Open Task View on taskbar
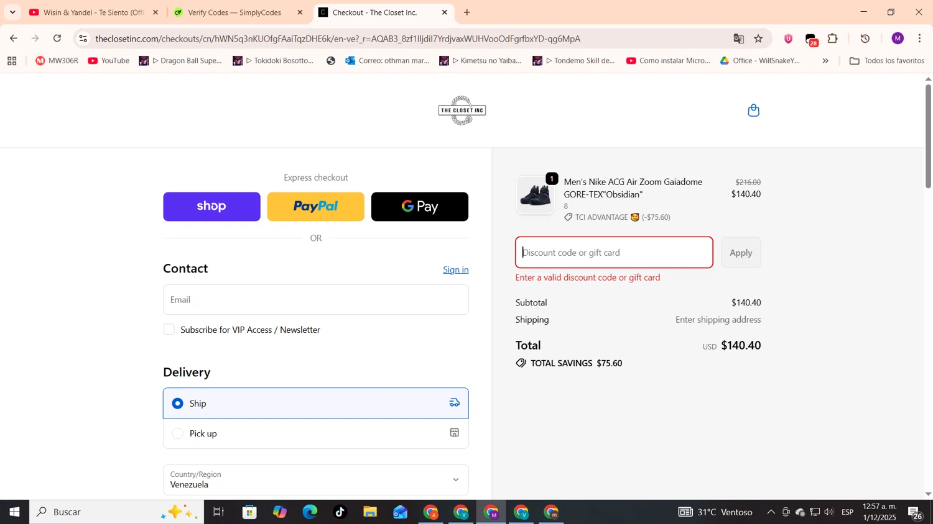This screenshot has height=524, width=933. pos(219,512)
